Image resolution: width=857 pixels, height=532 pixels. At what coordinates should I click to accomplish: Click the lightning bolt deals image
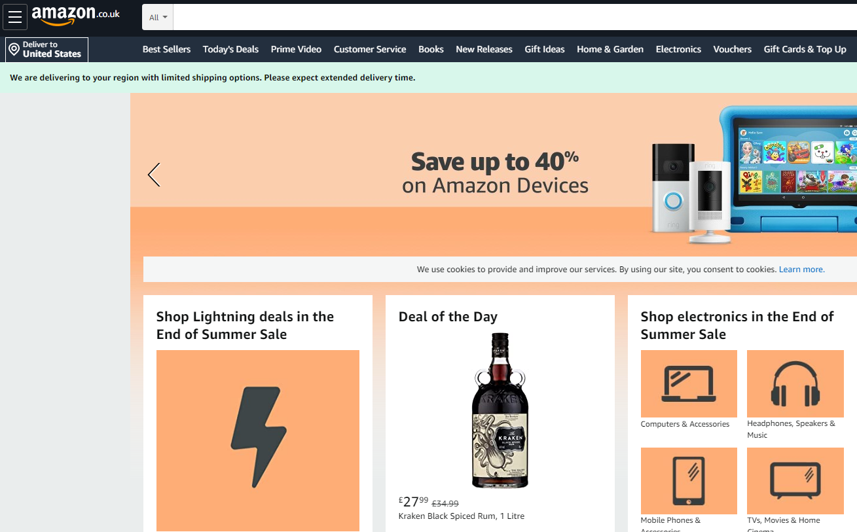click(x=258, y=440)
